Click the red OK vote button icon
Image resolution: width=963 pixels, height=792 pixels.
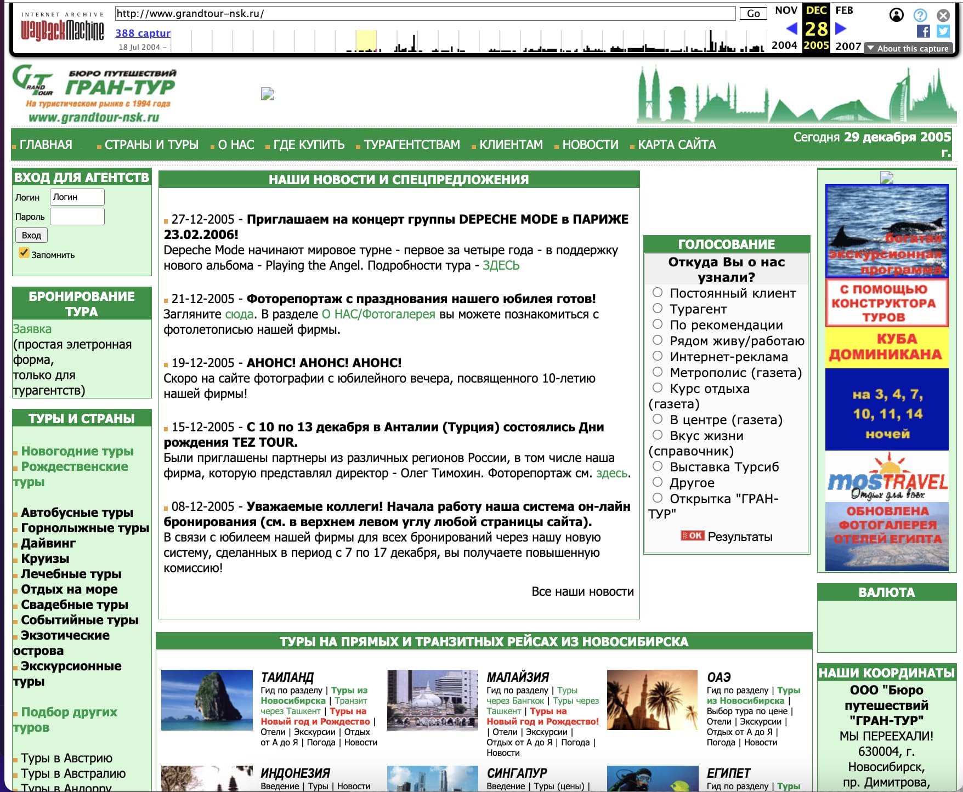[x=692, y=535]
